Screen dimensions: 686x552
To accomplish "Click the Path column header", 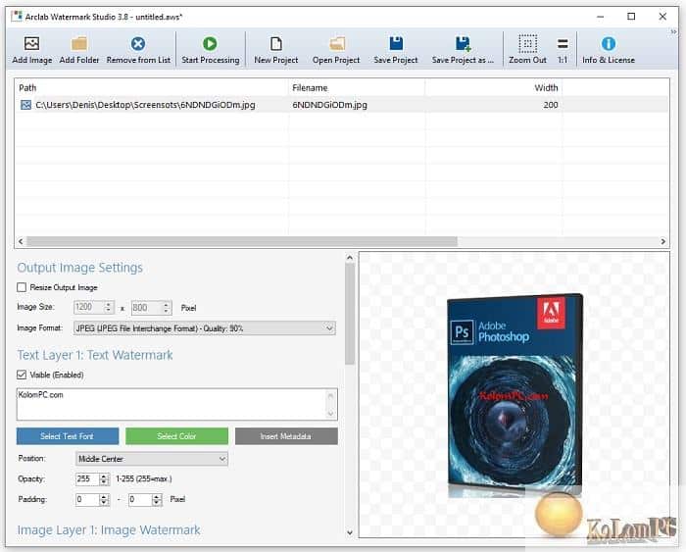I will coord(27,88).
